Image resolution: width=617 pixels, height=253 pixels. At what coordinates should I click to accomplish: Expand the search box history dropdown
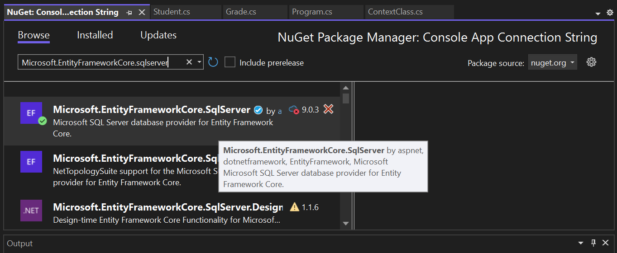pyautogui.click(x=199, y=62)
